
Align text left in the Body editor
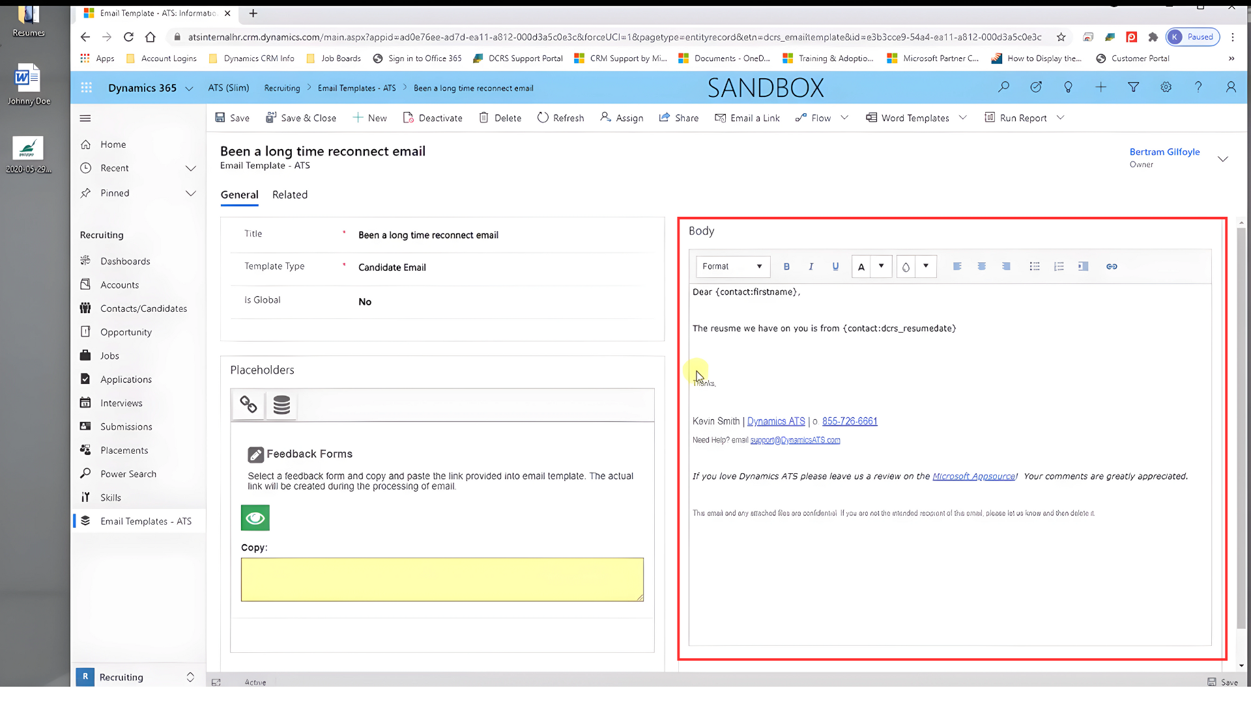(957, 266)
